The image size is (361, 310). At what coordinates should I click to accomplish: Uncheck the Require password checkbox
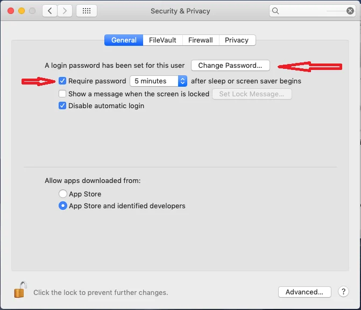pyautogui.click(x=63, y=81)
